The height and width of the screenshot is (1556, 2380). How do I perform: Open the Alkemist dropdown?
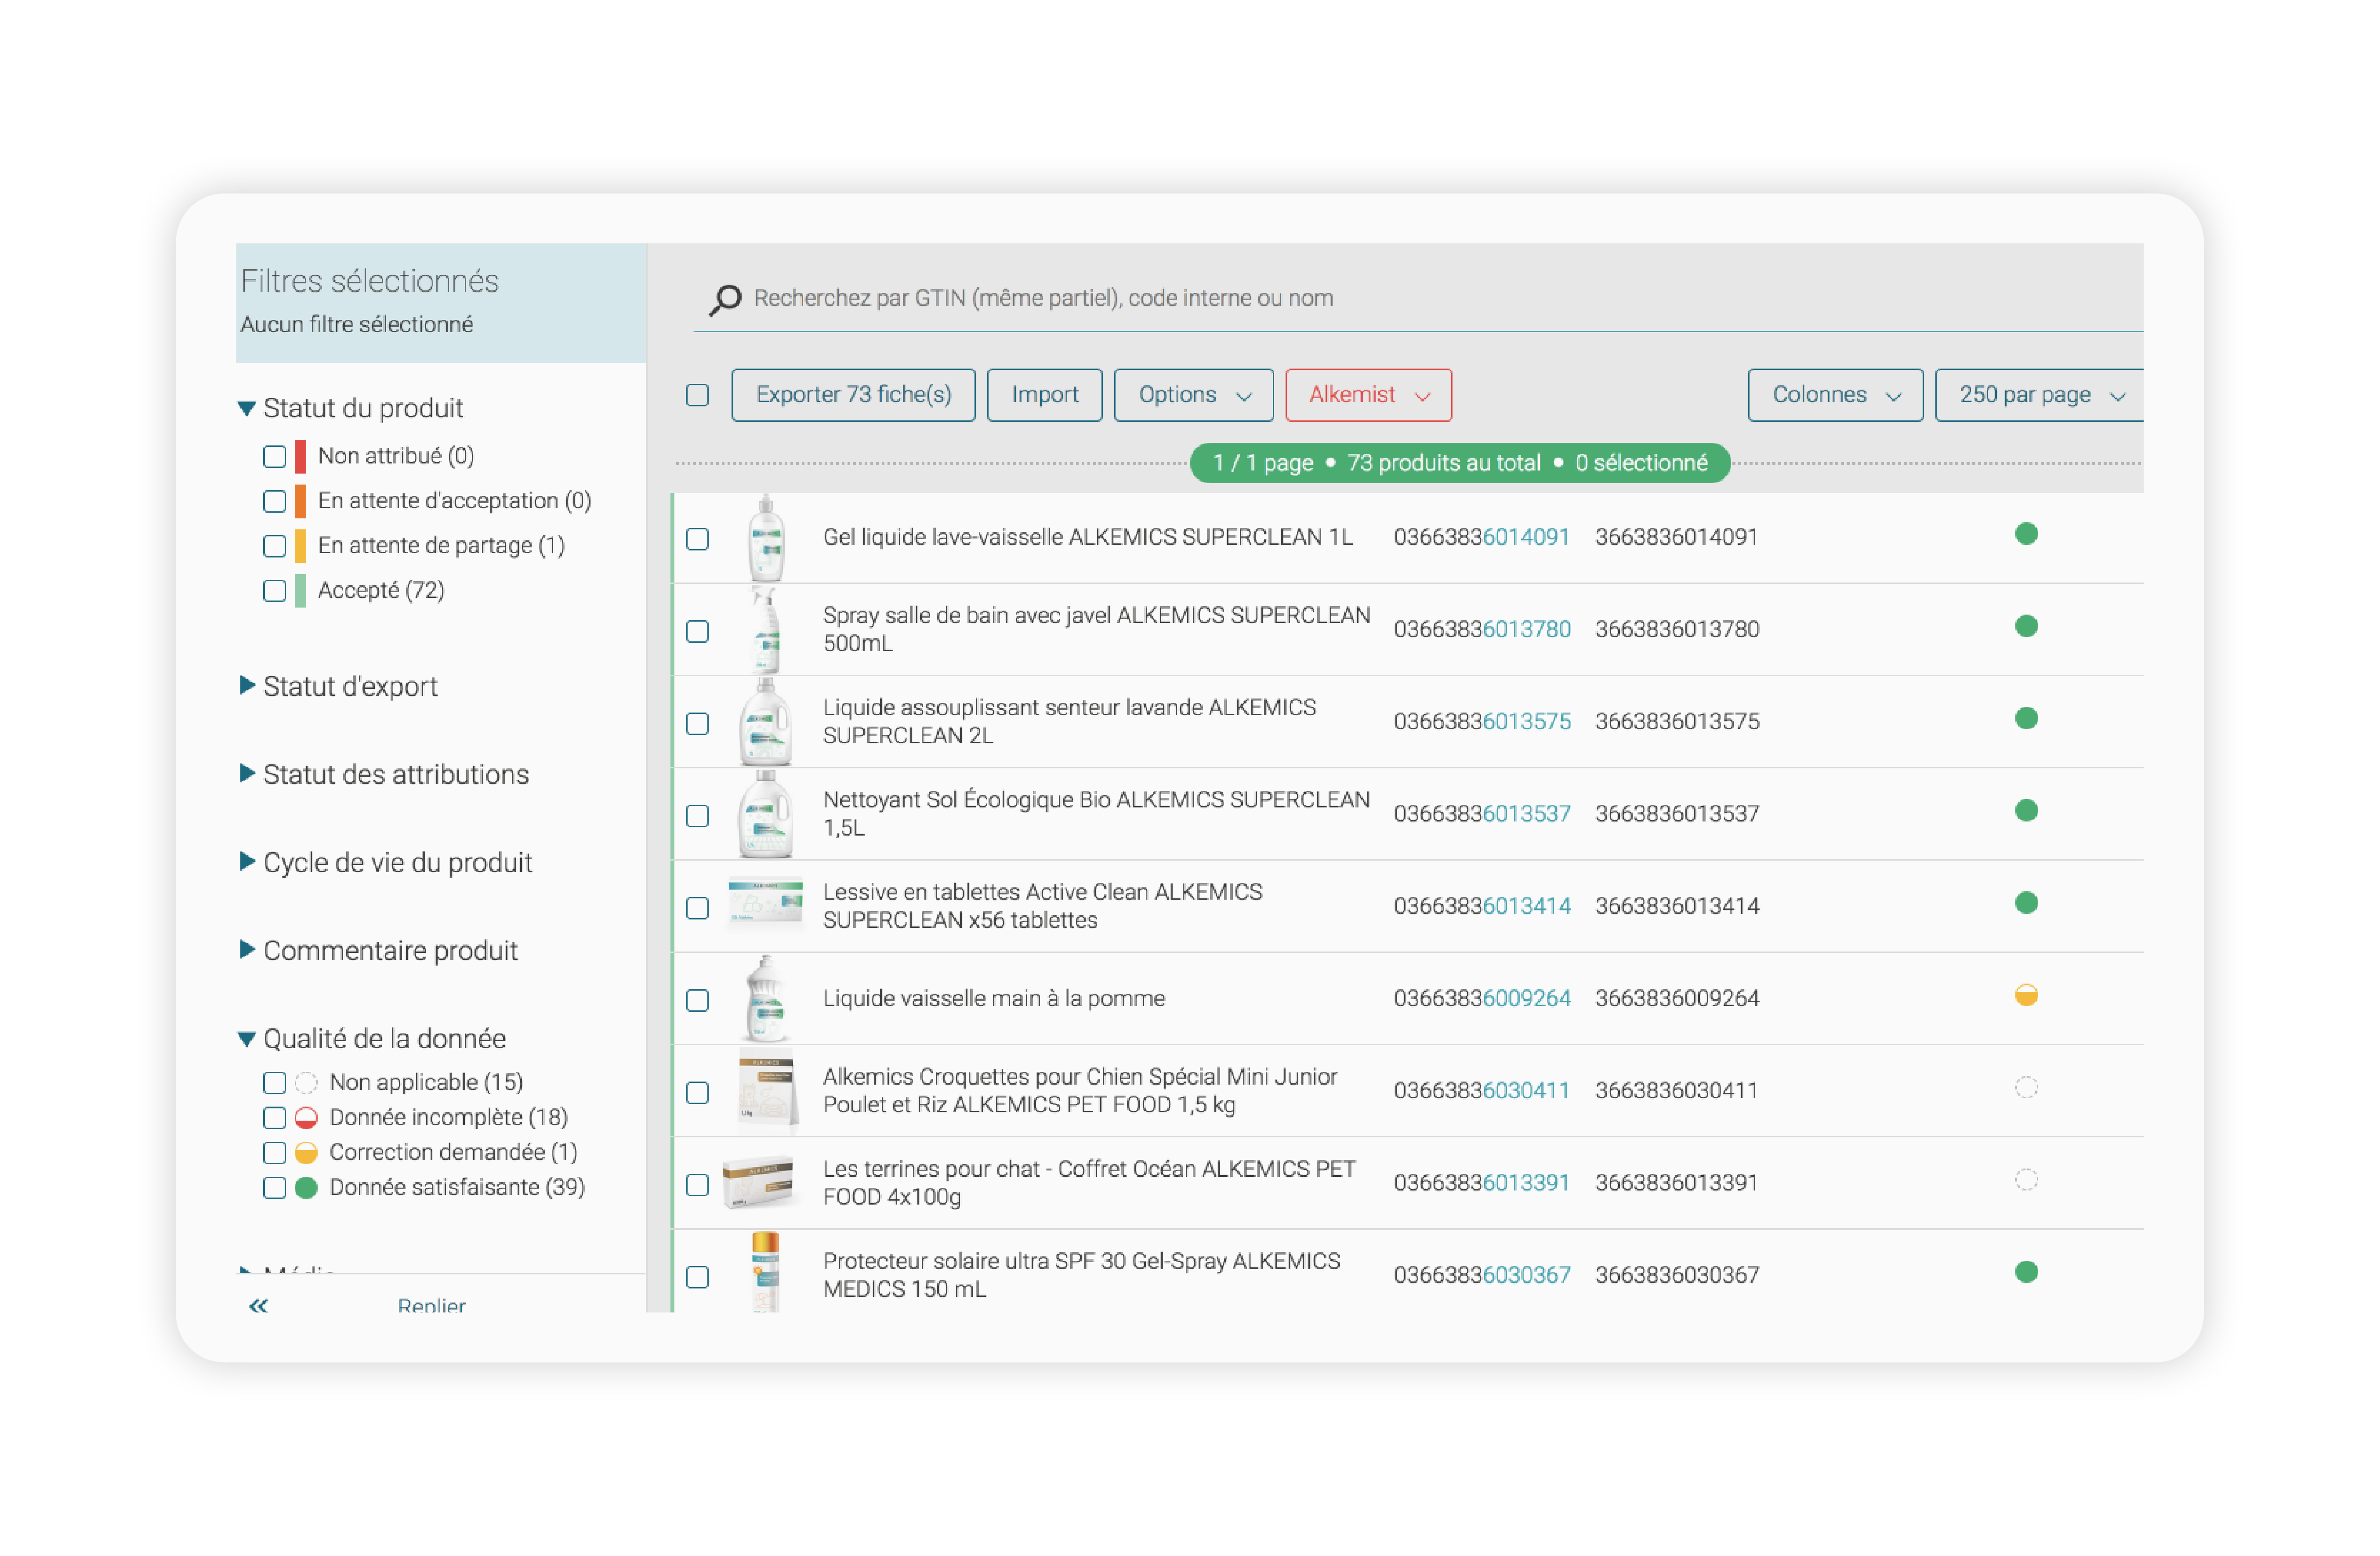[x=1368, y=395]
